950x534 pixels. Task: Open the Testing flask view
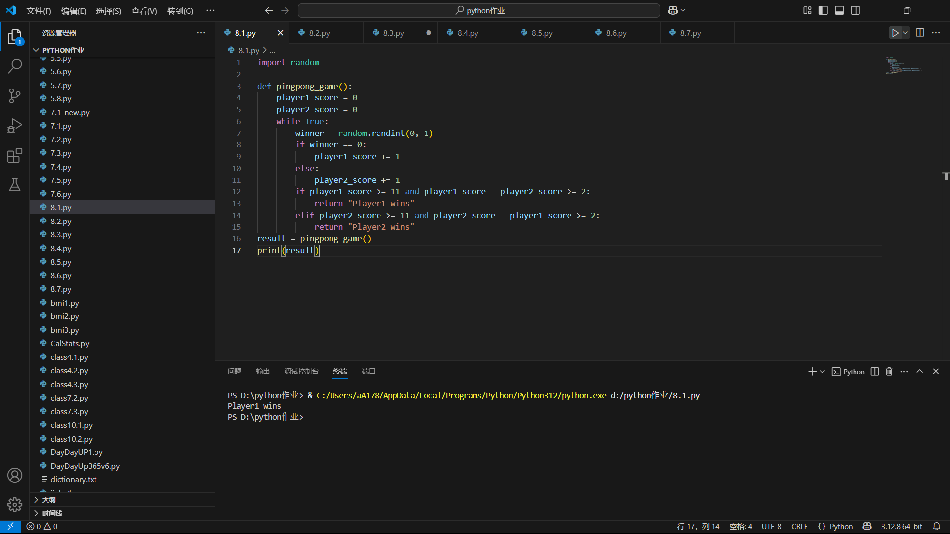point(15,185)
